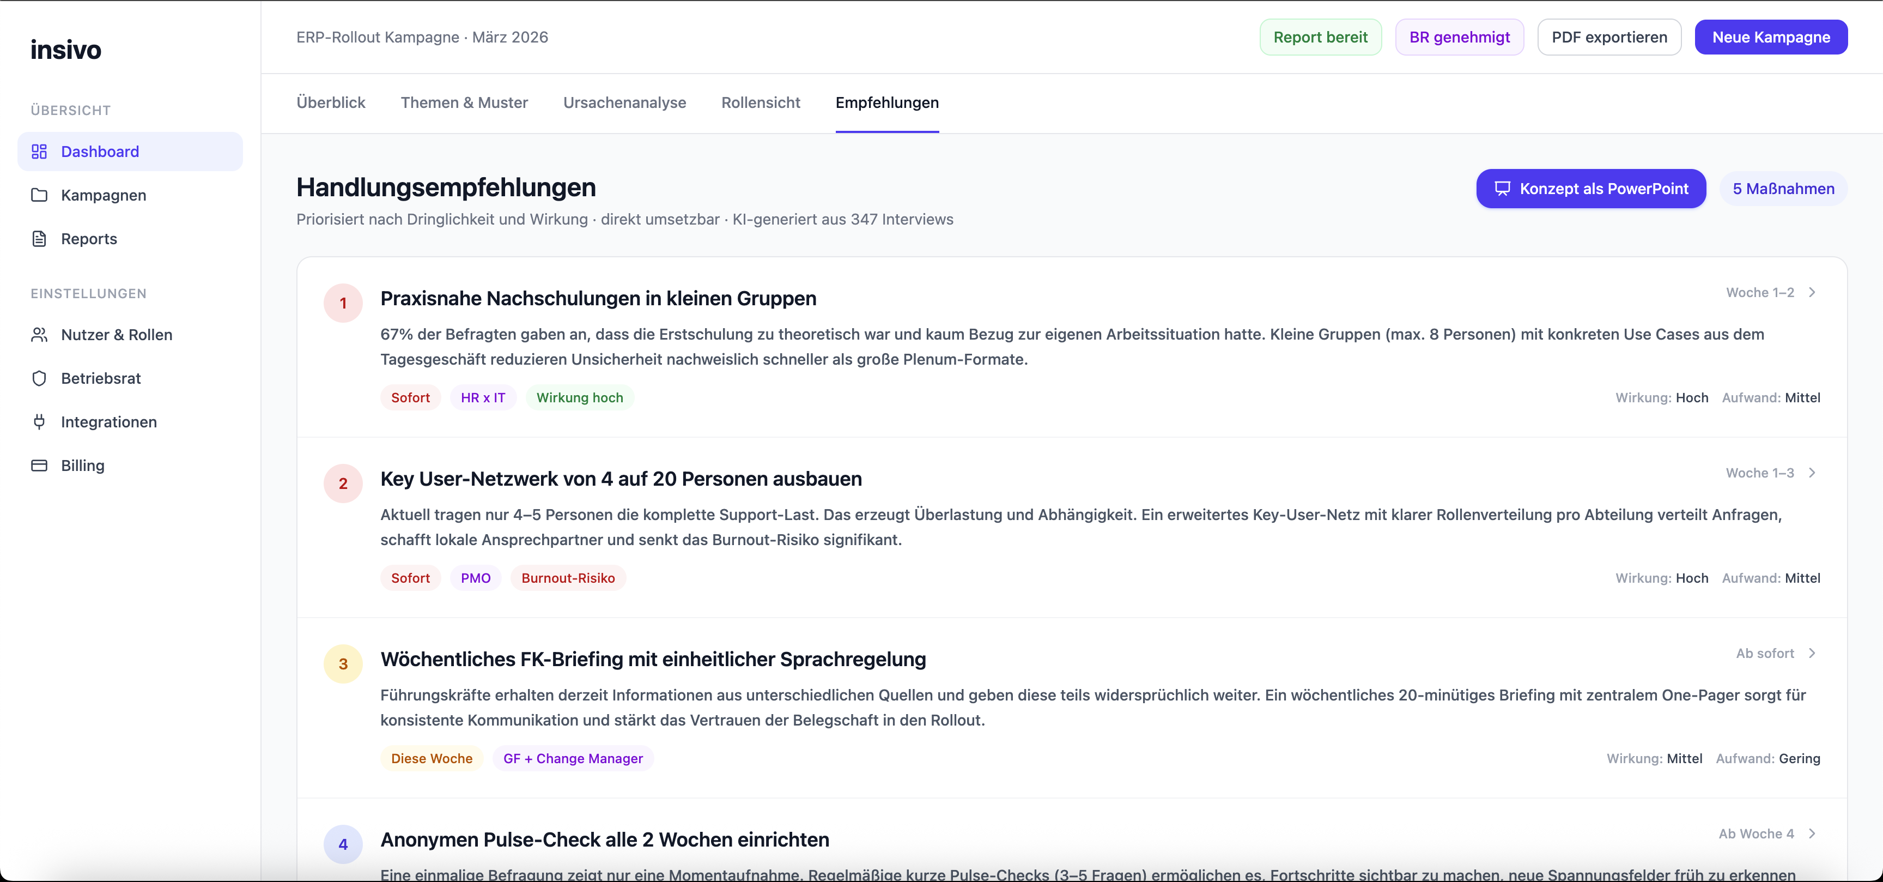The width and height of the screenshot is (1883, 882).
Task: Click the BR genehmigt status pill
Action: [1459, 37]
